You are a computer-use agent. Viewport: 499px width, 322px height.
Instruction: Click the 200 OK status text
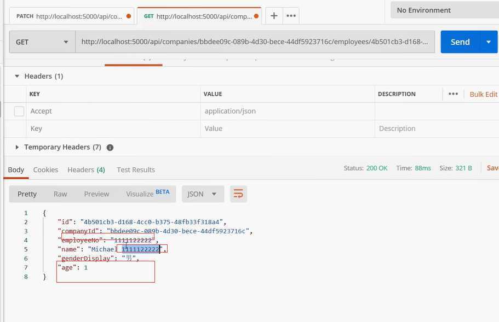377,168
